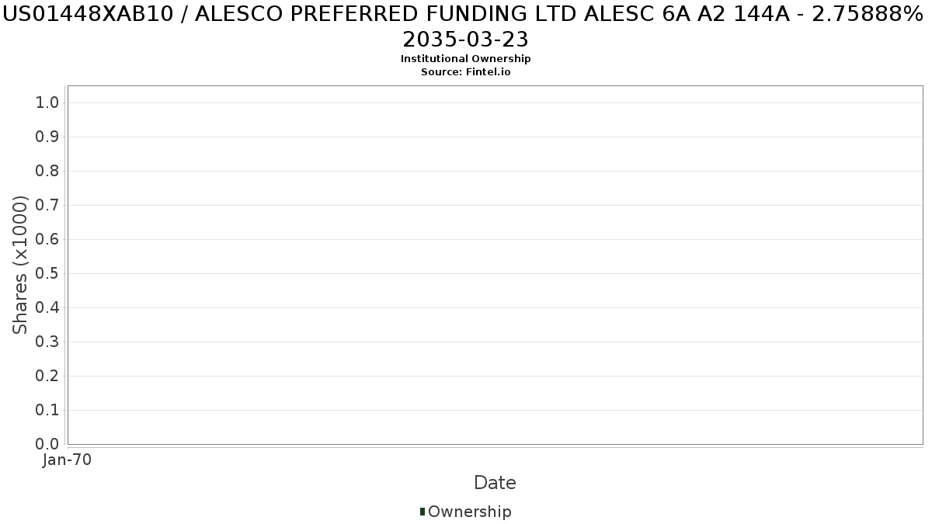Viewport: 932px width, 524px height.
Task: Click the 0.8 y-axis tick label
Action: [48, 171]
